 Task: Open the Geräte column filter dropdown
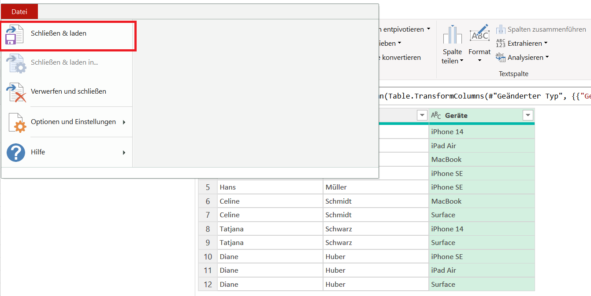(528, 116)
